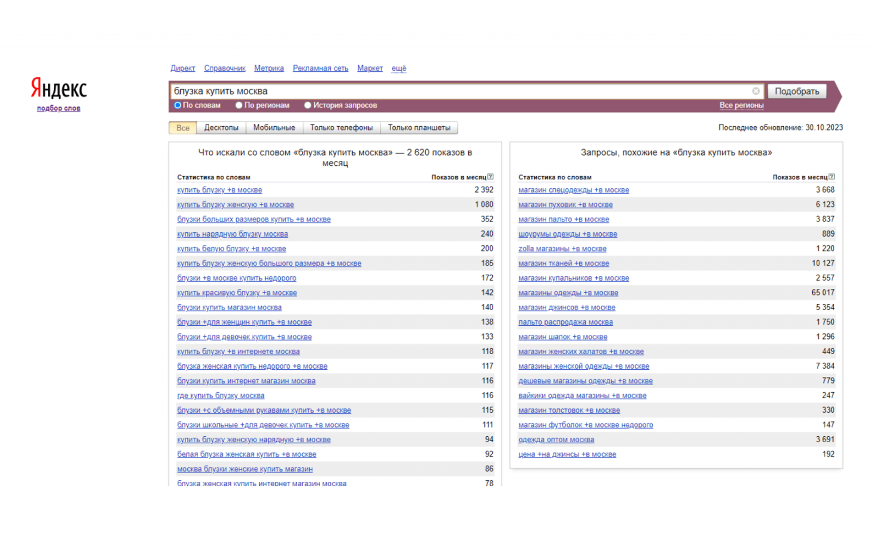Viewport: 871px width, 558px height.
Task: Open query 'купить блузку женскую +в москве'
Action: click(x=236, y=205)
